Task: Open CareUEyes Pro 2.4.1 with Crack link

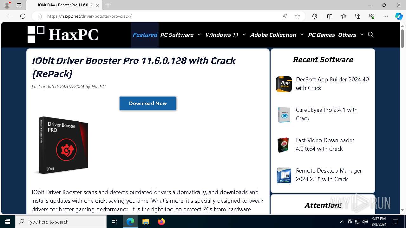Action: 327,114
